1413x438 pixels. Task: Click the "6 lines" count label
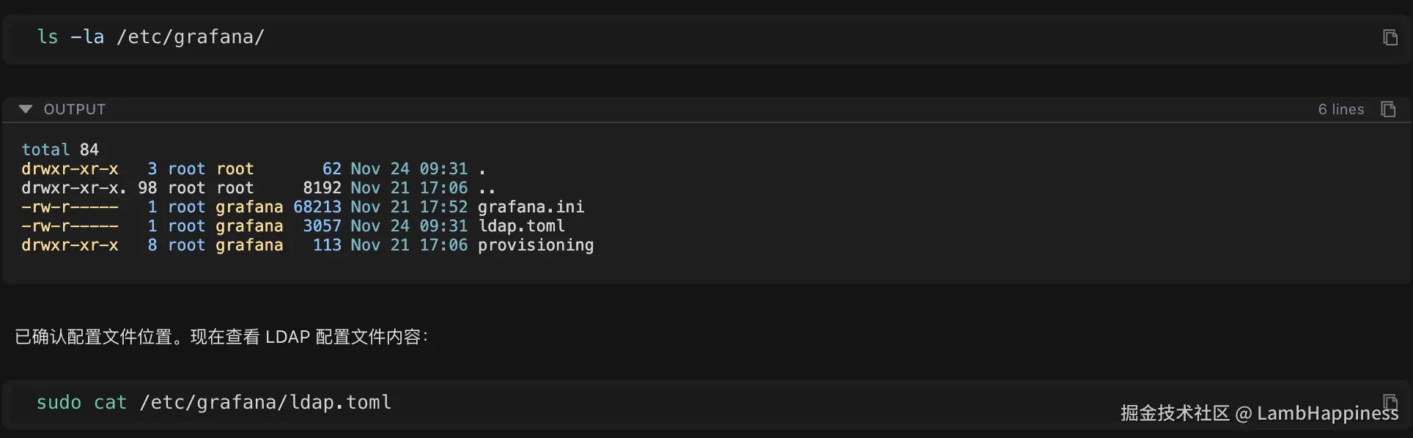point(1340,109)
